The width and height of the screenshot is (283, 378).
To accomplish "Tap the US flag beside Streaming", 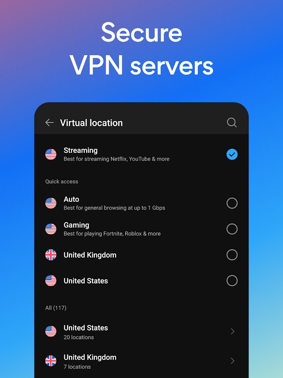I will click(x=51, y=154).
